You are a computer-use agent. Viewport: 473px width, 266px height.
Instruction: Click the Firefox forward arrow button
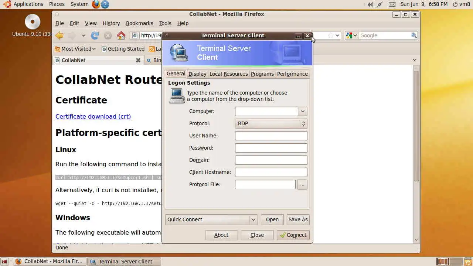tap(72, 35)
